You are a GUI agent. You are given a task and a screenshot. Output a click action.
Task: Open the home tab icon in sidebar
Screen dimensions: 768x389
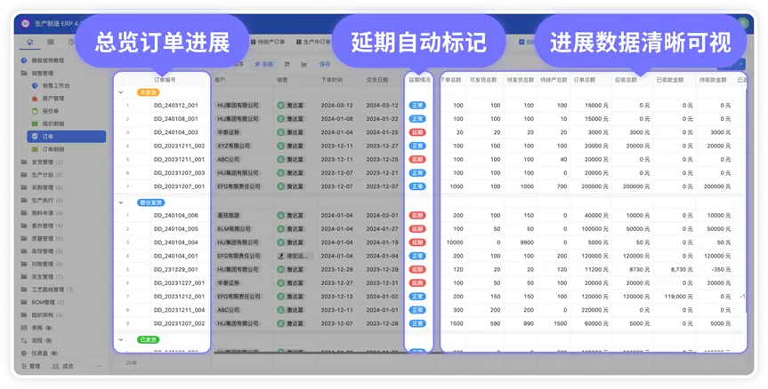[x=30, y=42]
